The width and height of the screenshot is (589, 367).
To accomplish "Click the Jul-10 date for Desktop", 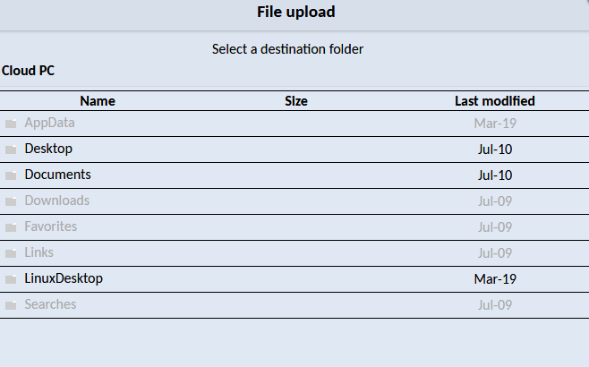I will (x=495, y=149).
